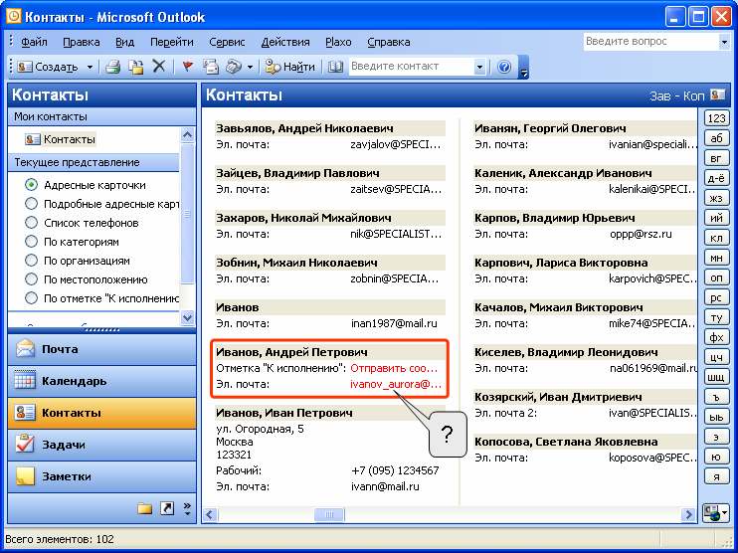Click the Введите контакт input field

pos(411,67)
